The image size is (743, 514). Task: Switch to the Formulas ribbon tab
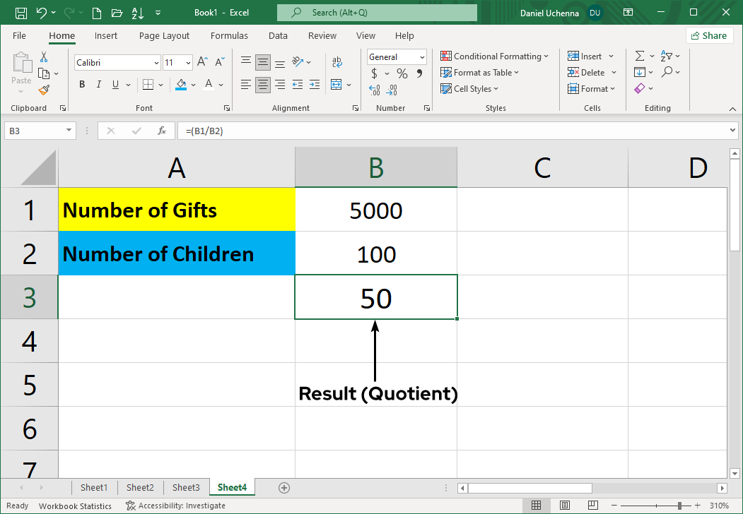(x=229, y=35)
